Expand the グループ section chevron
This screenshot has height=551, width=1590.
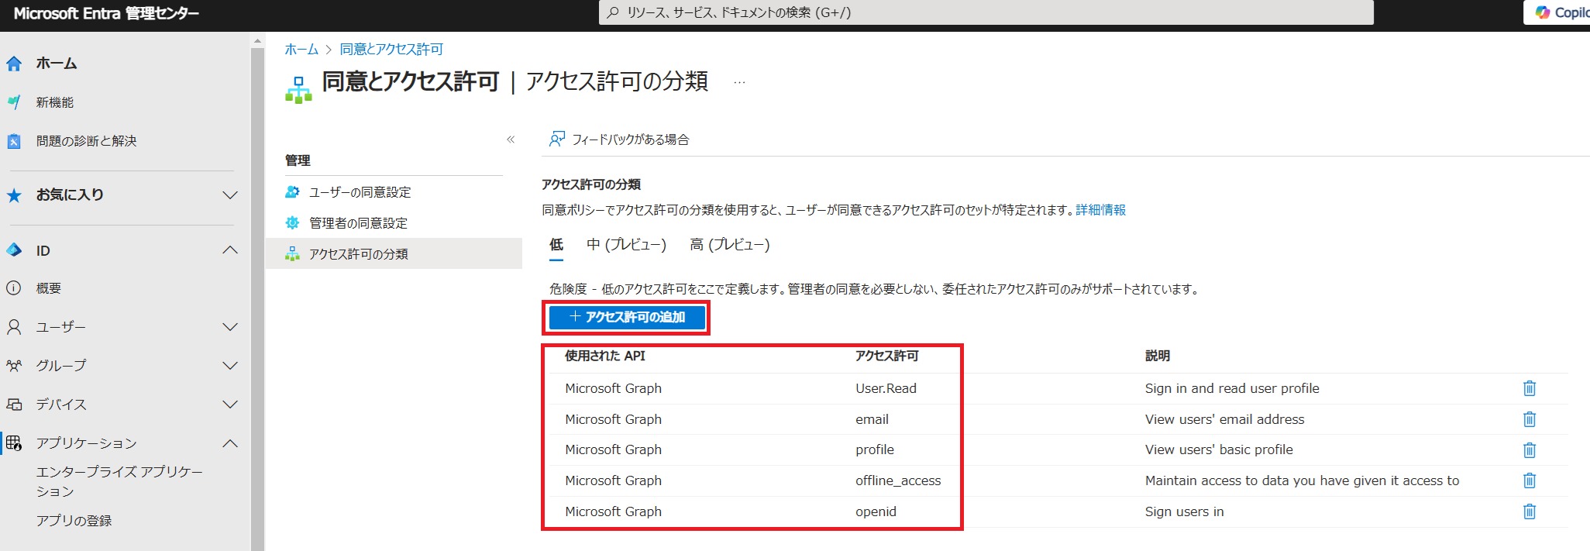coord(230,366)
